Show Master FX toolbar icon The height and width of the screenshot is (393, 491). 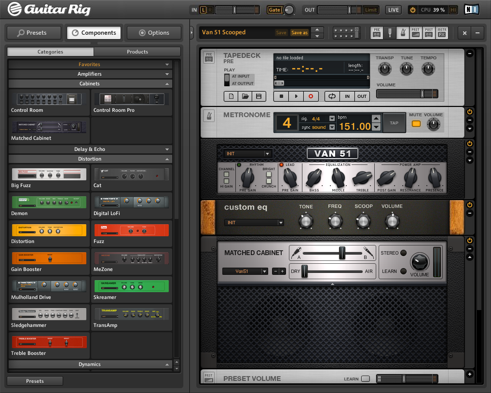click(442, 33)
